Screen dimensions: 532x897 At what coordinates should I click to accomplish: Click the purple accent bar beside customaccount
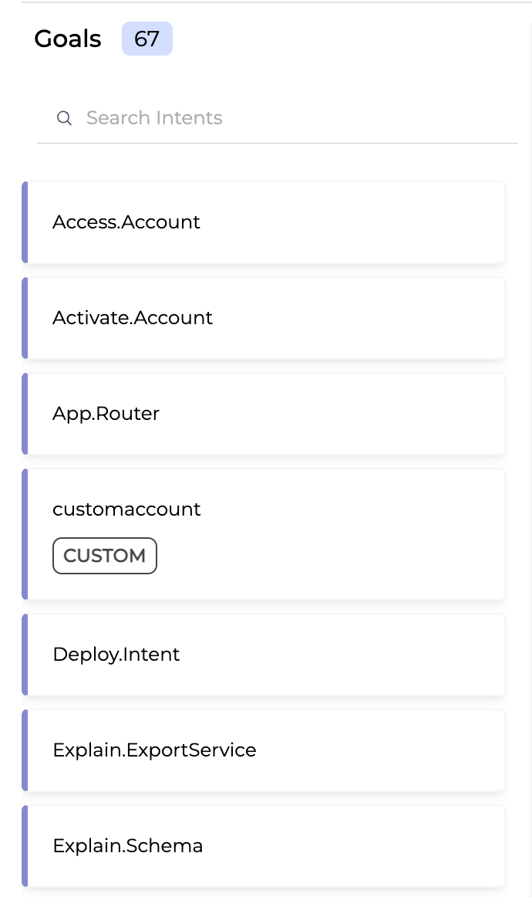(x=25, y=534)
